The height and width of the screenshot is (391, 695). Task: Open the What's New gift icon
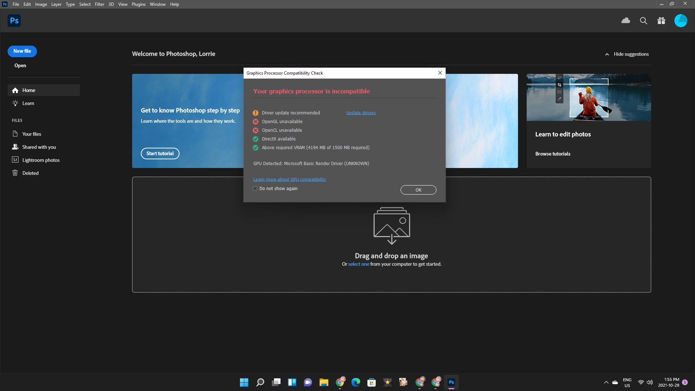661,21
